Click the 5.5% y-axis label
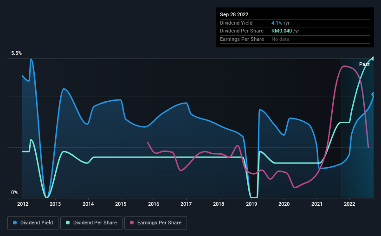 pos(16,53)
